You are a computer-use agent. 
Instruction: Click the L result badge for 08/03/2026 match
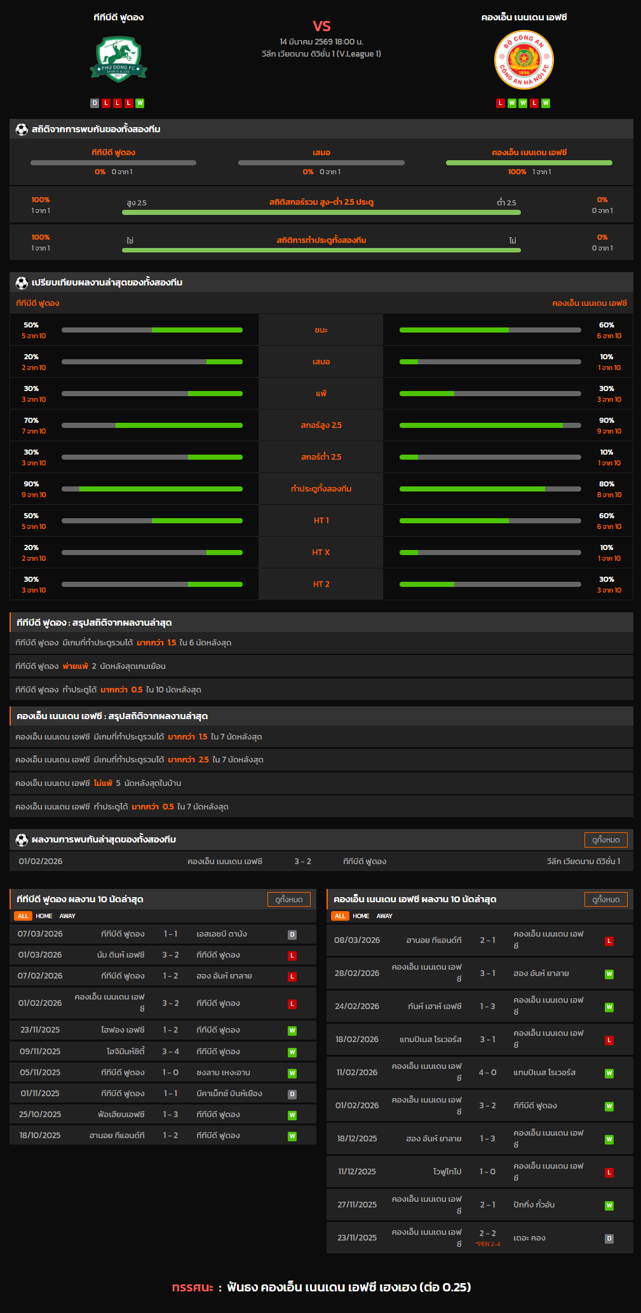(x=609, y=940)
